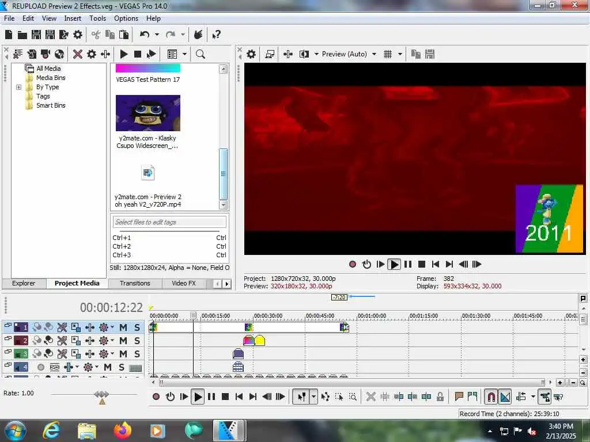This screenshot has width=590, height=442.
Task: Open a project with the folder icon
Action: point(22,35)
